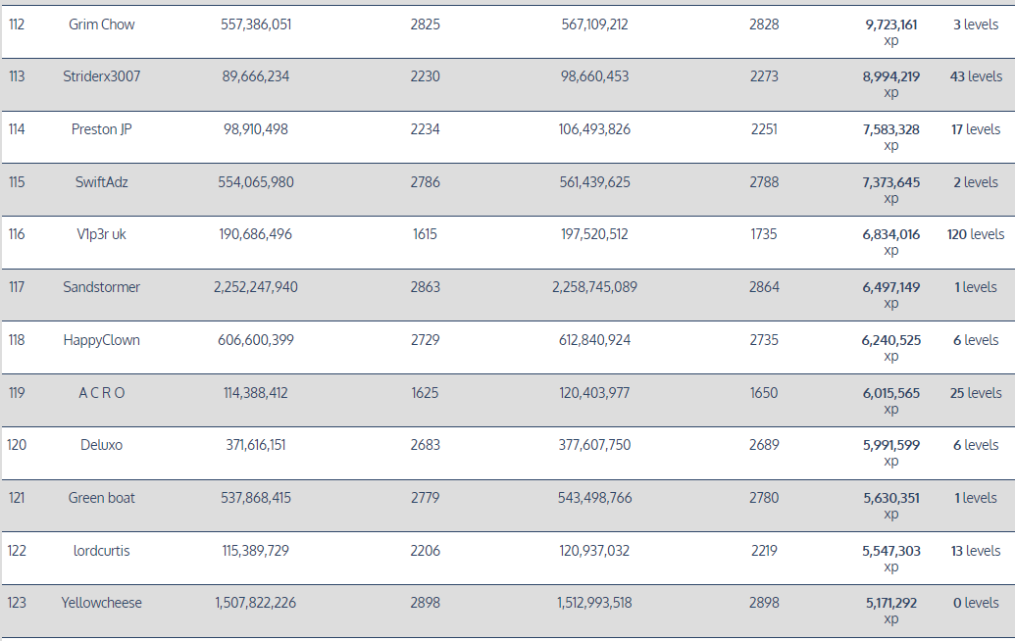This screenshot has height=641, width=1015.
Task: Open Grim Chow's player profile
Action: [102, 25]
